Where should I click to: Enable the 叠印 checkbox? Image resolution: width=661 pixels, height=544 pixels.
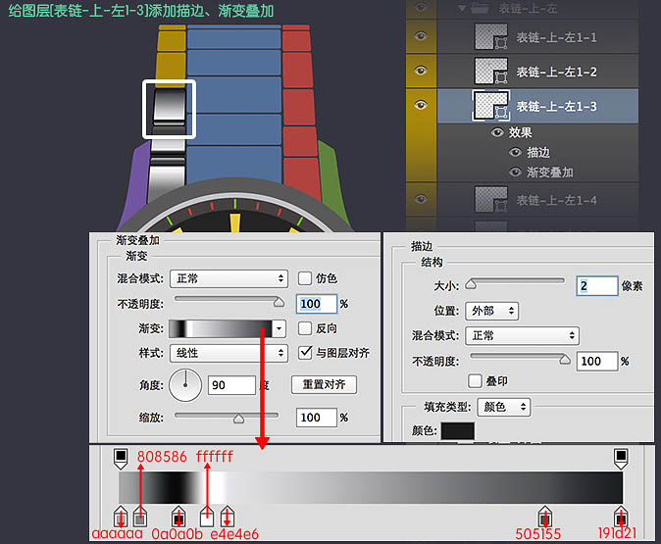click(475, 381)
